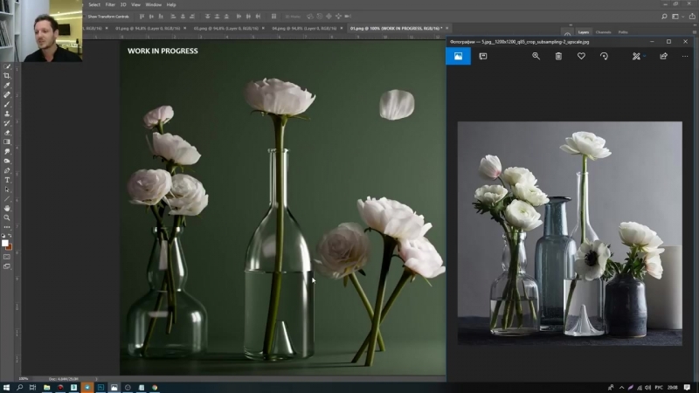
Task: Select the WORK IN PROGRESS document tab
Action: click(x=396, y=28)
